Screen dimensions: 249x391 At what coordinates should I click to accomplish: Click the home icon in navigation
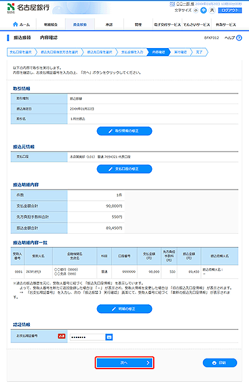(x=16, y=24)
